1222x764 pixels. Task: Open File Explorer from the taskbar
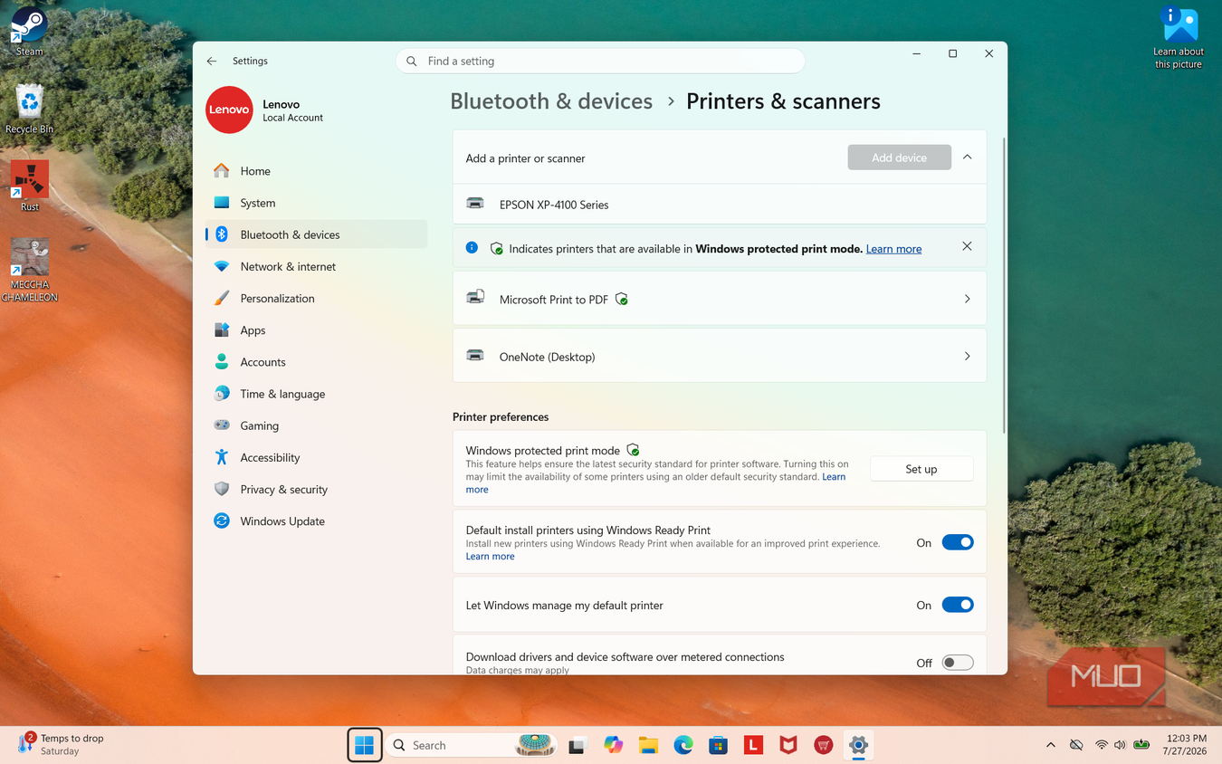pos(648,745)
